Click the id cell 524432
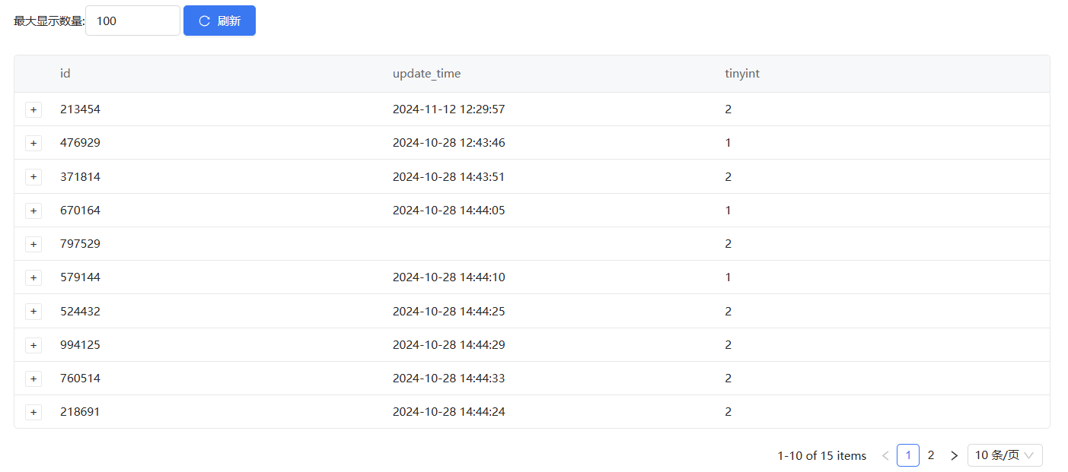 (80, 311)
